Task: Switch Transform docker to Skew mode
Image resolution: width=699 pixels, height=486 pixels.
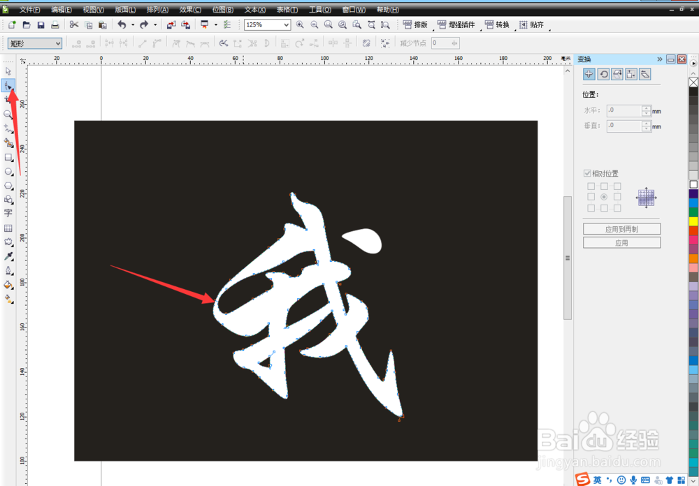Action: click(x=644, y=75)
